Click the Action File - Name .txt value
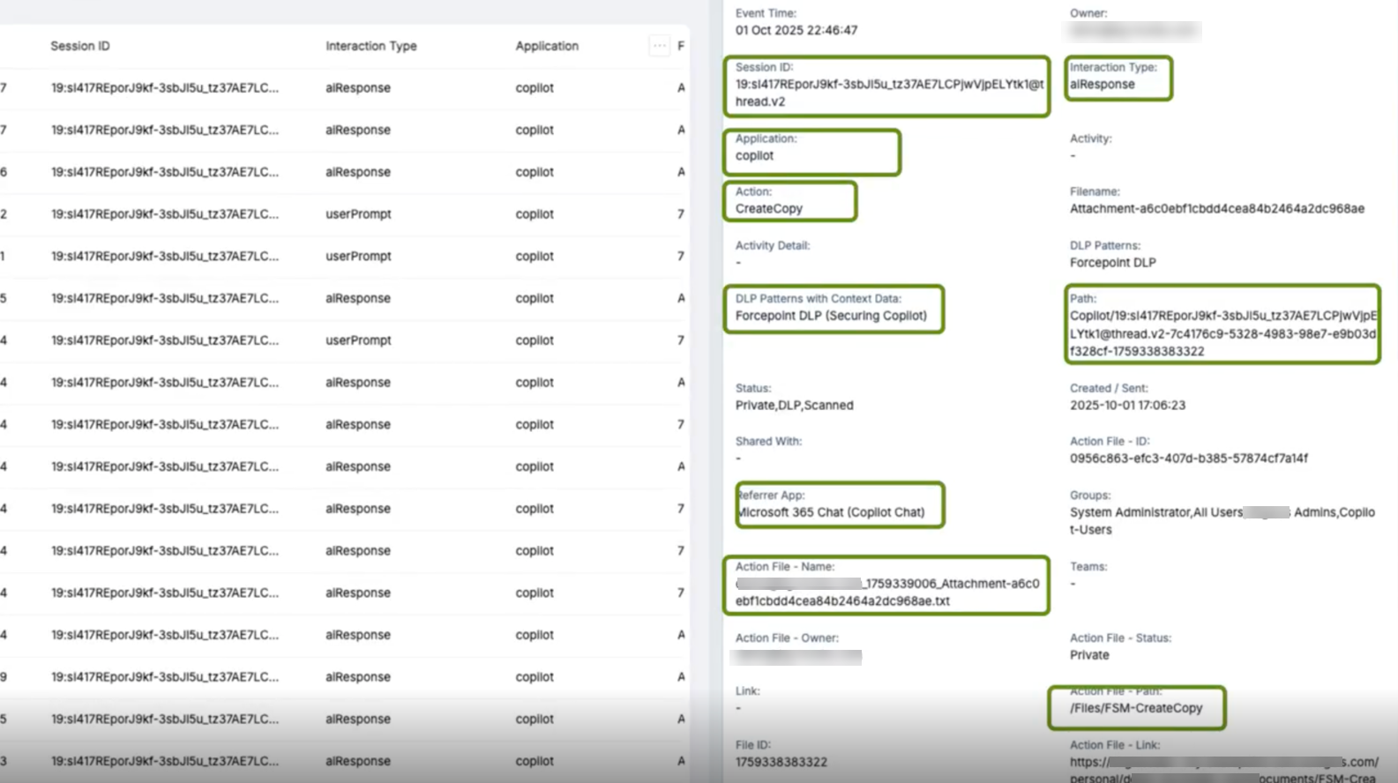1398x783 pixels. (887, 593)
